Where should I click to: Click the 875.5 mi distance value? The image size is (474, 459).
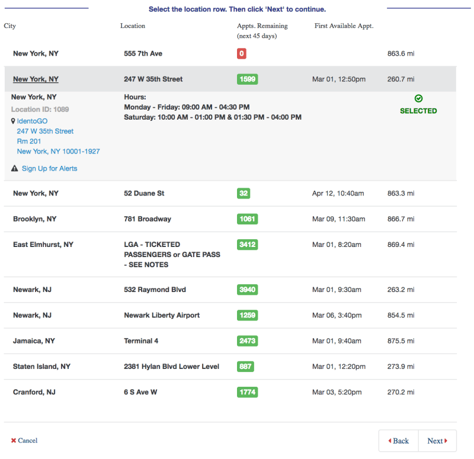click(401, 341)
